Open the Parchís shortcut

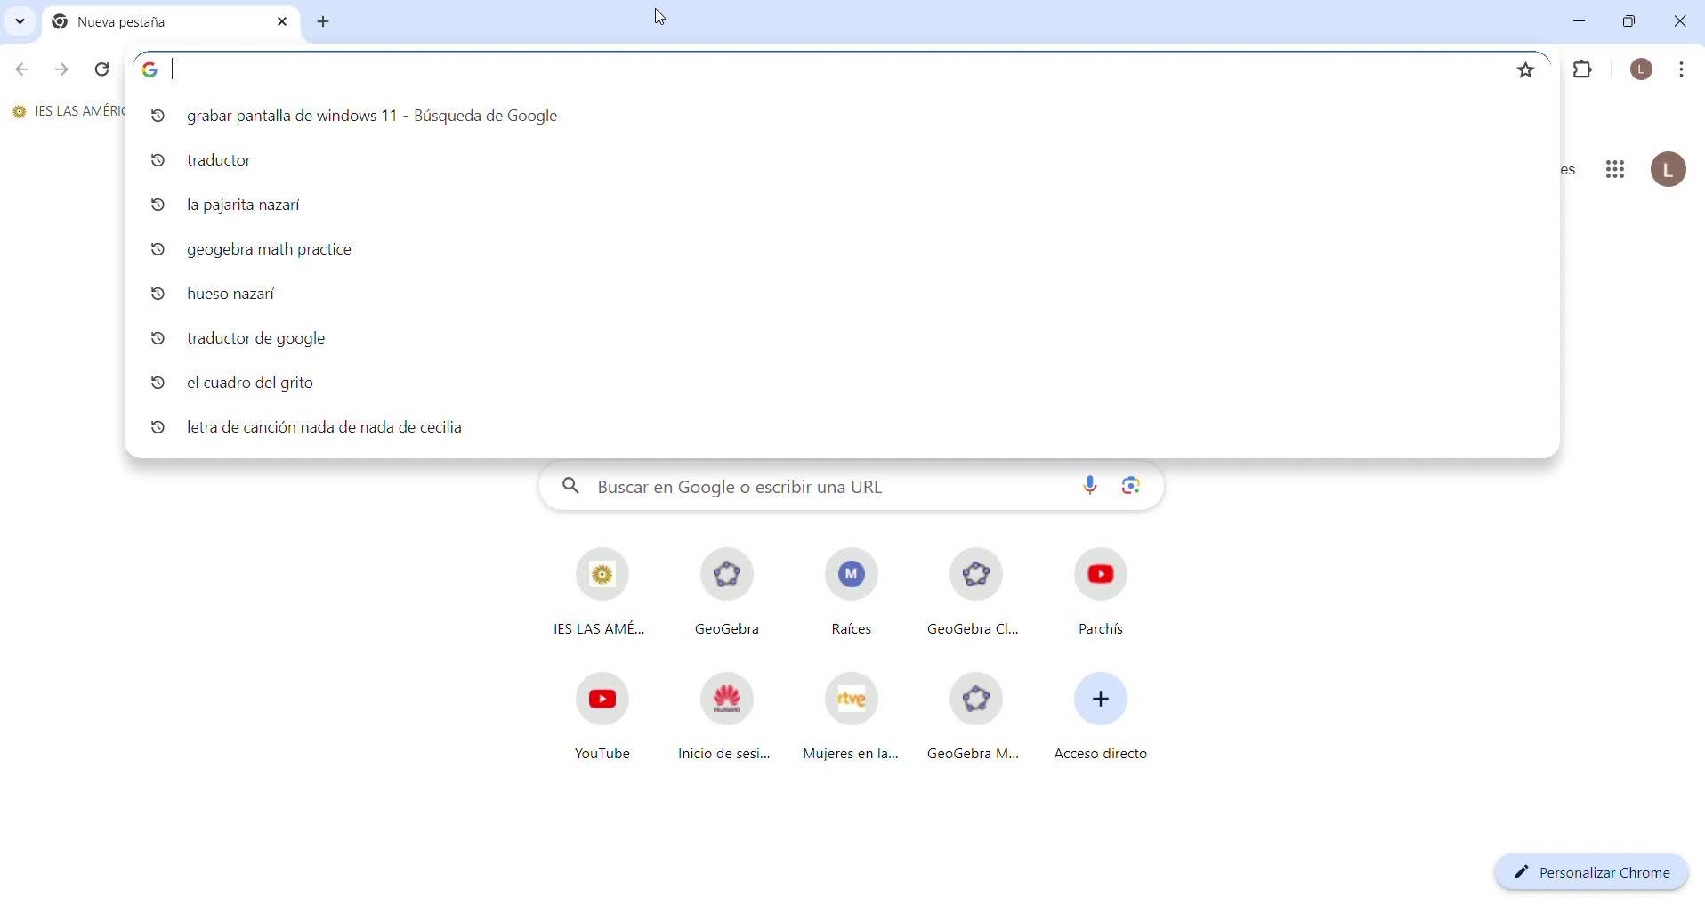tap(1101, 592)
